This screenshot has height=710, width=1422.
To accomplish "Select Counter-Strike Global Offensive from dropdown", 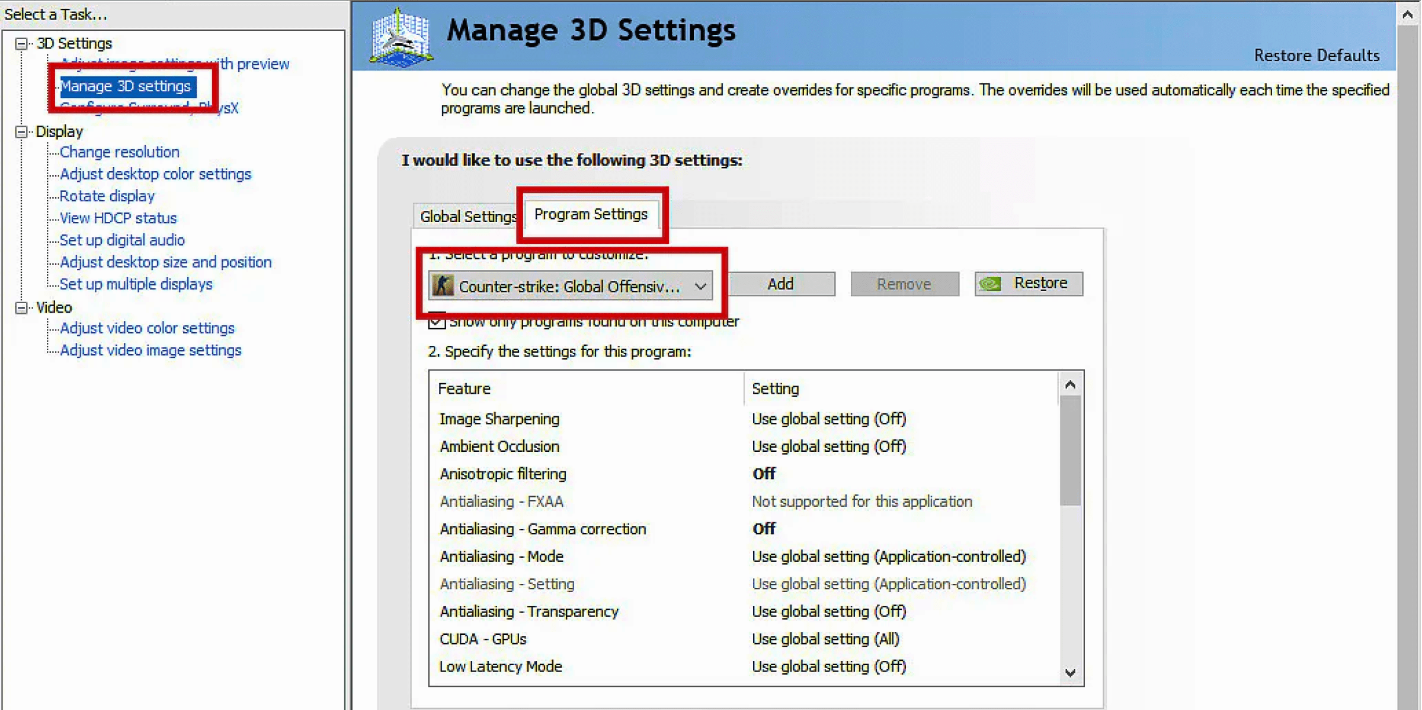I will pos(569,284).
